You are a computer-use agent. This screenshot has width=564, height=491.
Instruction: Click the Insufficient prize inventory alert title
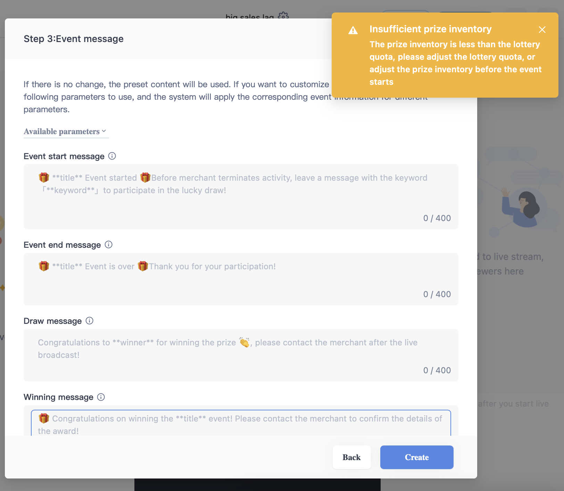[431, 29]
